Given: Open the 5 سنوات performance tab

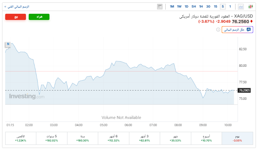Looking at the screenshot, I should click(52, 138).
